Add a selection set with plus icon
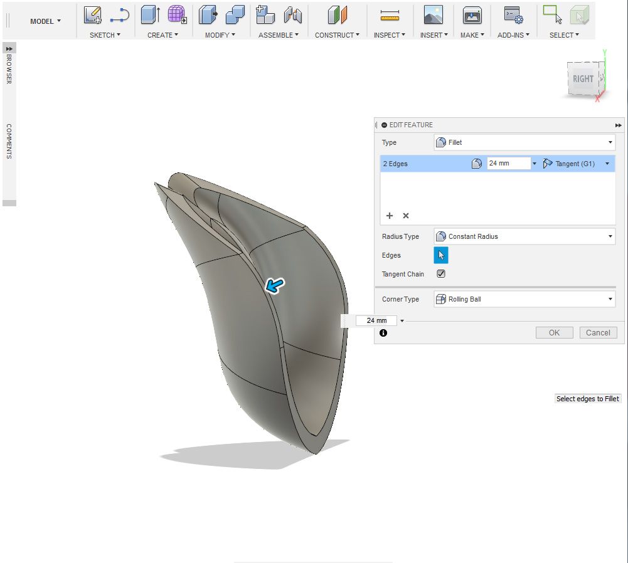The width and height of the screenshot is (628, 563). tap(389, 216)
